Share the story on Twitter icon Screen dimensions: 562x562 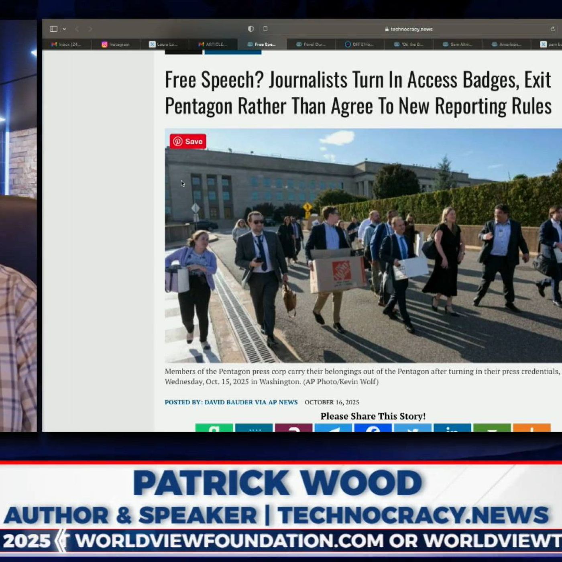413,428
